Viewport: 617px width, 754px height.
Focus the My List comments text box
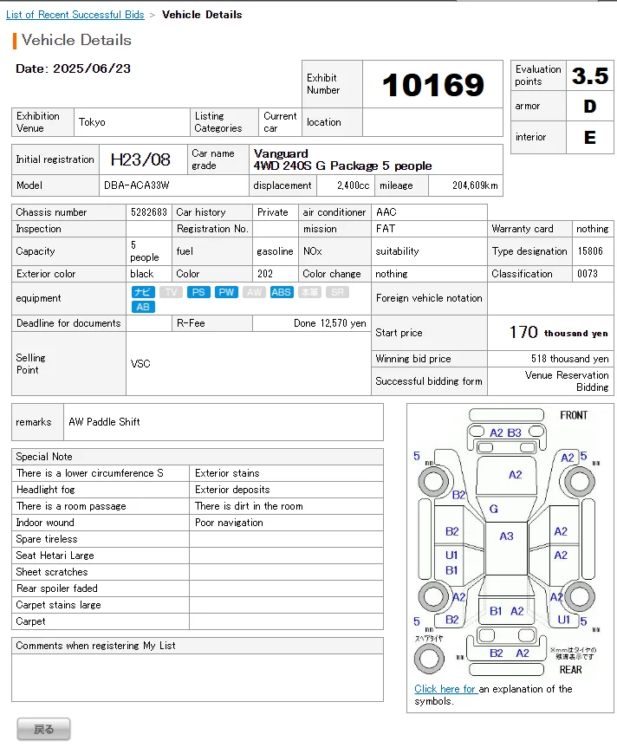(198, 677)
